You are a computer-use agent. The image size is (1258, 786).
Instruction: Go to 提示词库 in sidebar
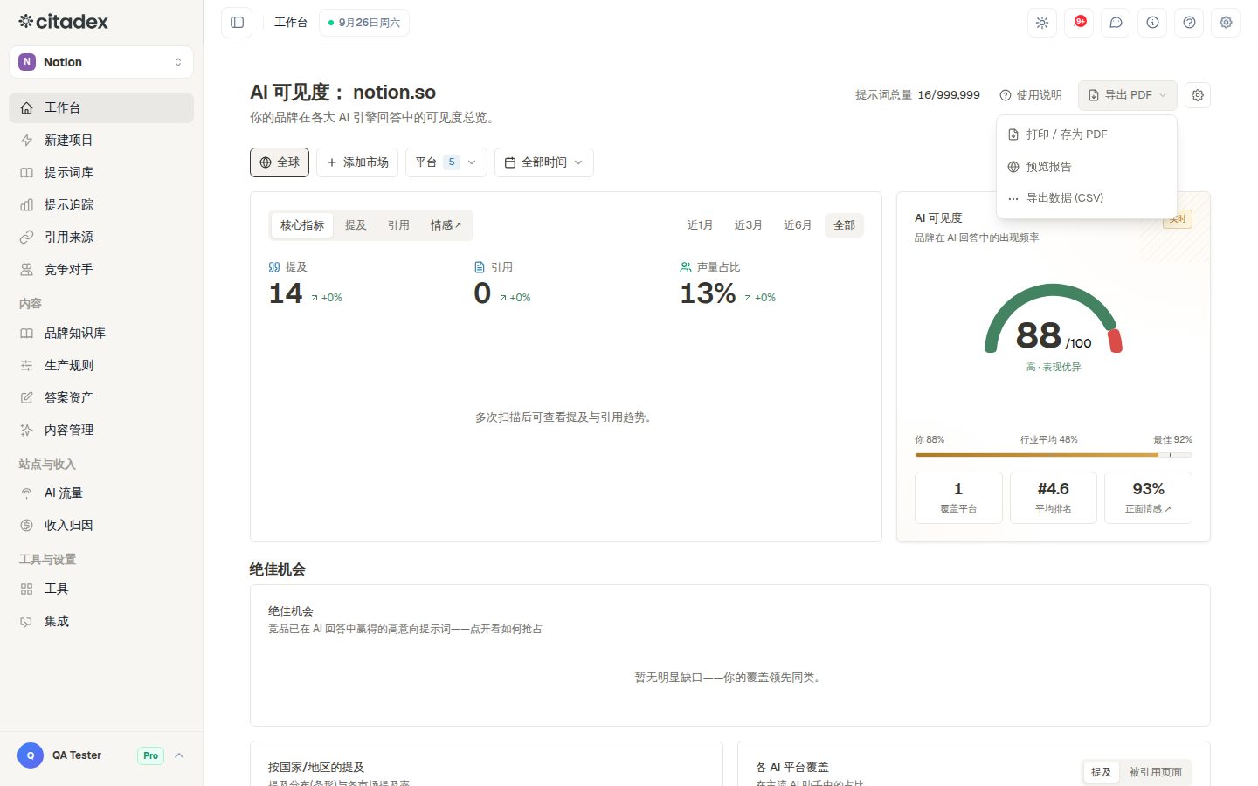click(101, 172)
